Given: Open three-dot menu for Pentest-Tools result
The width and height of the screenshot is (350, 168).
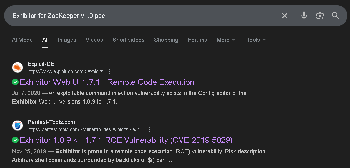Looking at the screenshot, I should pyautogui.click(x=150, y=129).
